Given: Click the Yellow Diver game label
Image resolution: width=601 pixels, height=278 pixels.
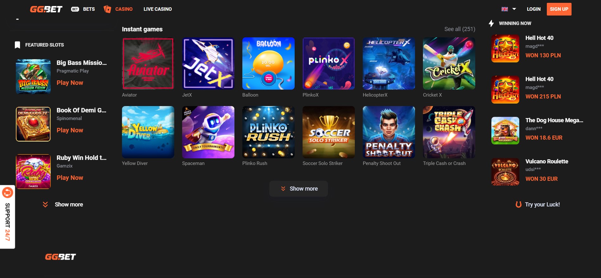Looking at the screenshot, I should point(135,163).
